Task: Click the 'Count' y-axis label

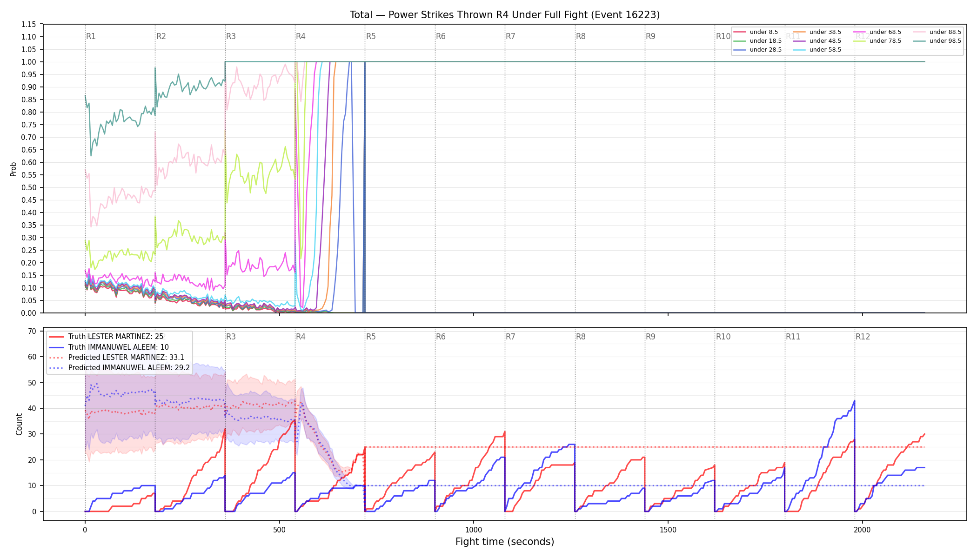Action: point(19,424)
